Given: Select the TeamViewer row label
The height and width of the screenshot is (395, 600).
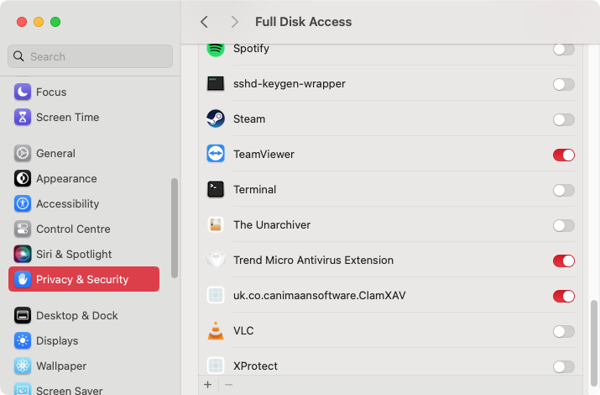Looking at the screenshot, I should [x=263, y=155].
